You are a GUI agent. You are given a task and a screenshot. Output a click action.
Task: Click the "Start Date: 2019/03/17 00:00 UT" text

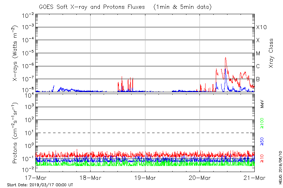coord(40,185)
